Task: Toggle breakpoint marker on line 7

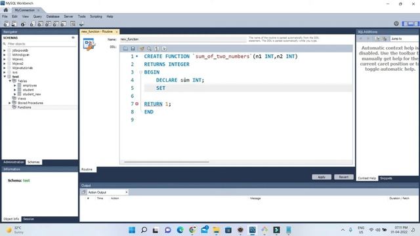Action: point(137,104)
